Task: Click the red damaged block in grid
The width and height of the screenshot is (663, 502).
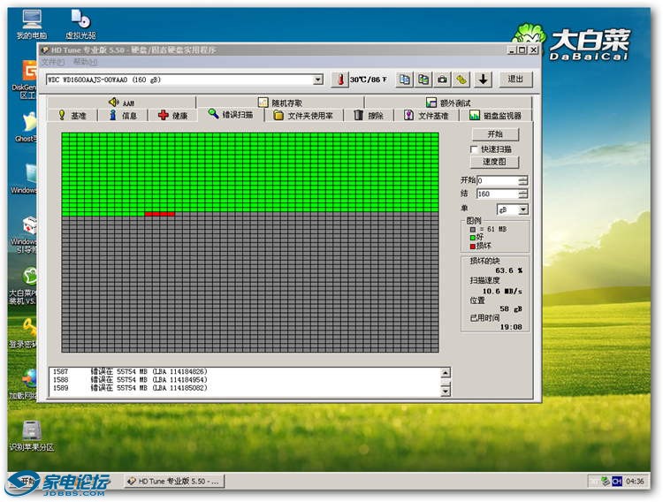Action: pos(160,214)
